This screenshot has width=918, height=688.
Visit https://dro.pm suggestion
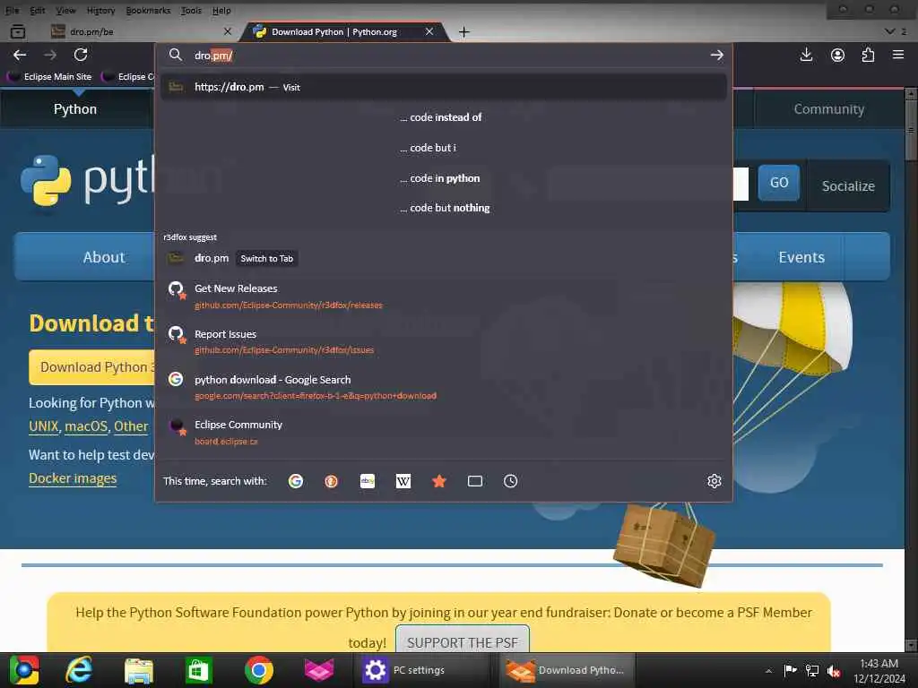(444, 87)
